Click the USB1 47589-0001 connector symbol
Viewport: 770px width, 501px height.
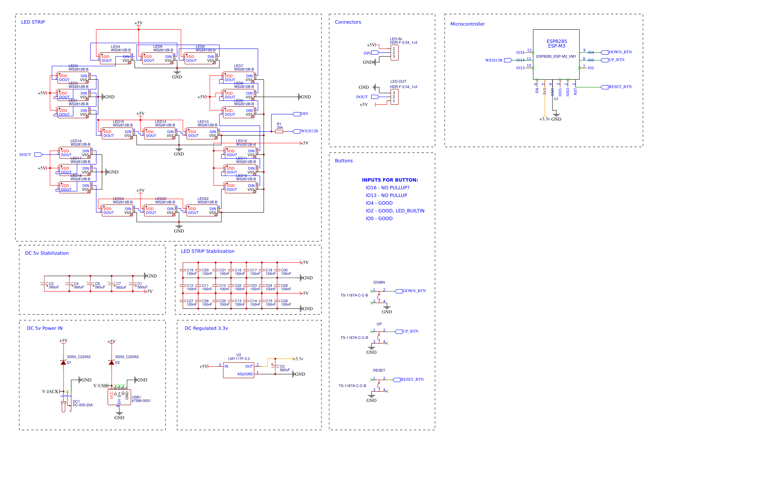tap(119, 397)
